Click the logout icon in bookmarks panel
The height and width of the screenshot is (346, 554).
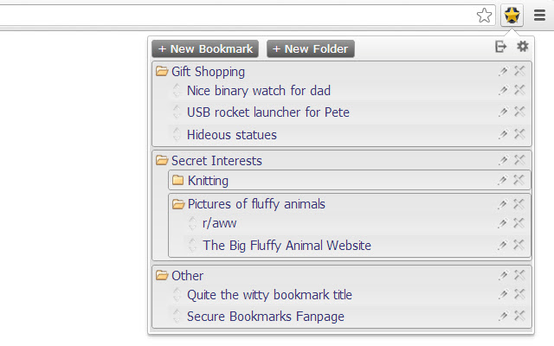point(501,48)
